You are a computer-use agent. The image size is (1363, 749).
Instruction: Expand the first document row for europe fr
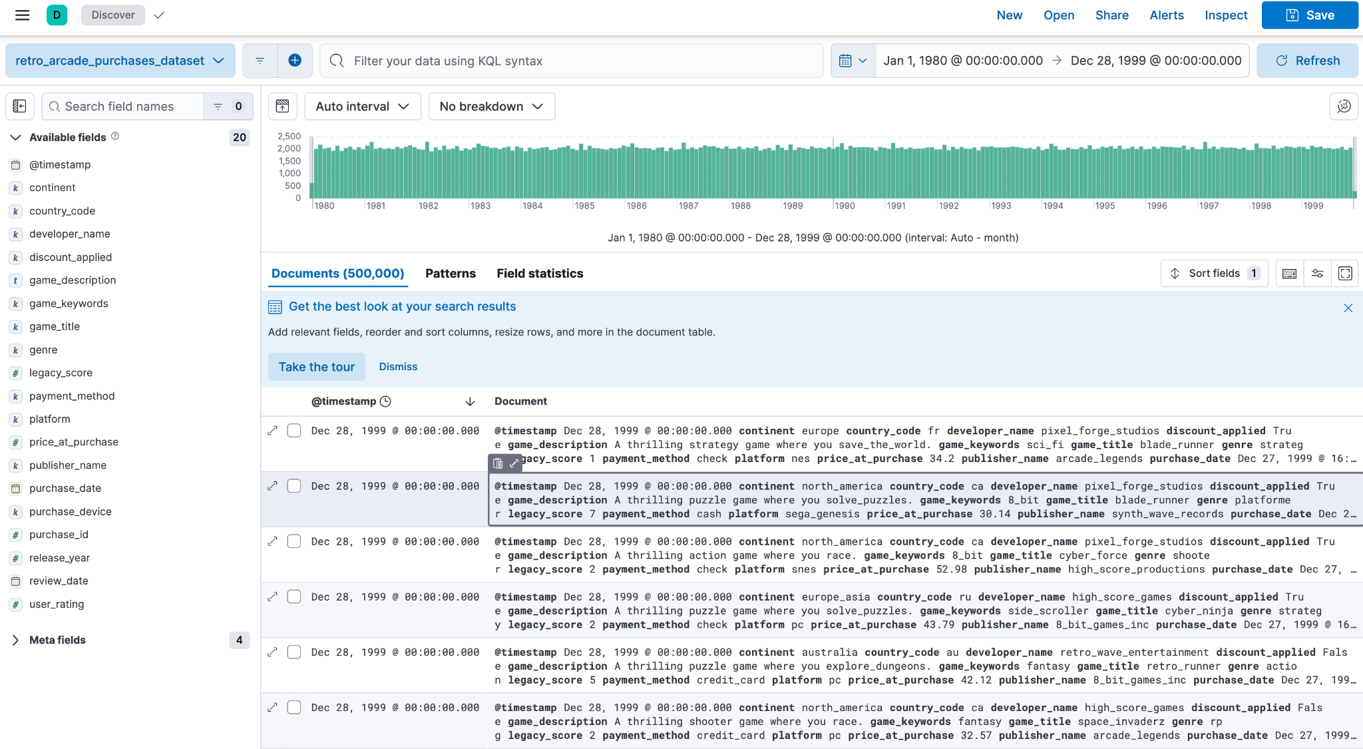272,431
